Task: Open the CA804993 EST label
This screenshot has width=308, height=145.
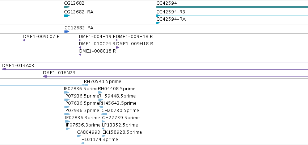Action: coord(88,132)
